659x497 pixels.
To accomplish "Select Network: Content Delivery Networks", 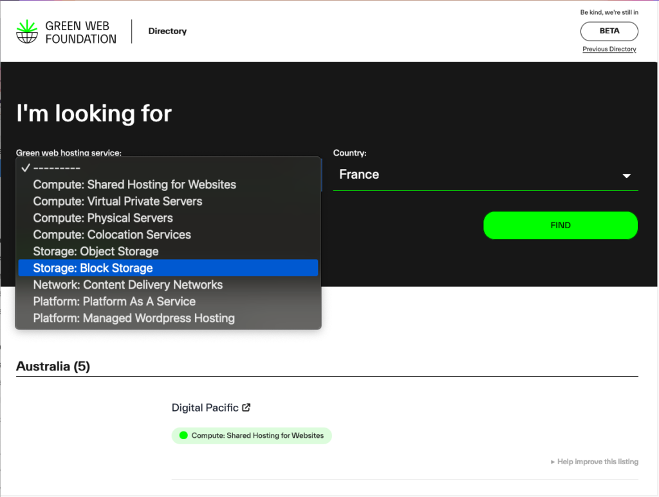I will 128,285.
